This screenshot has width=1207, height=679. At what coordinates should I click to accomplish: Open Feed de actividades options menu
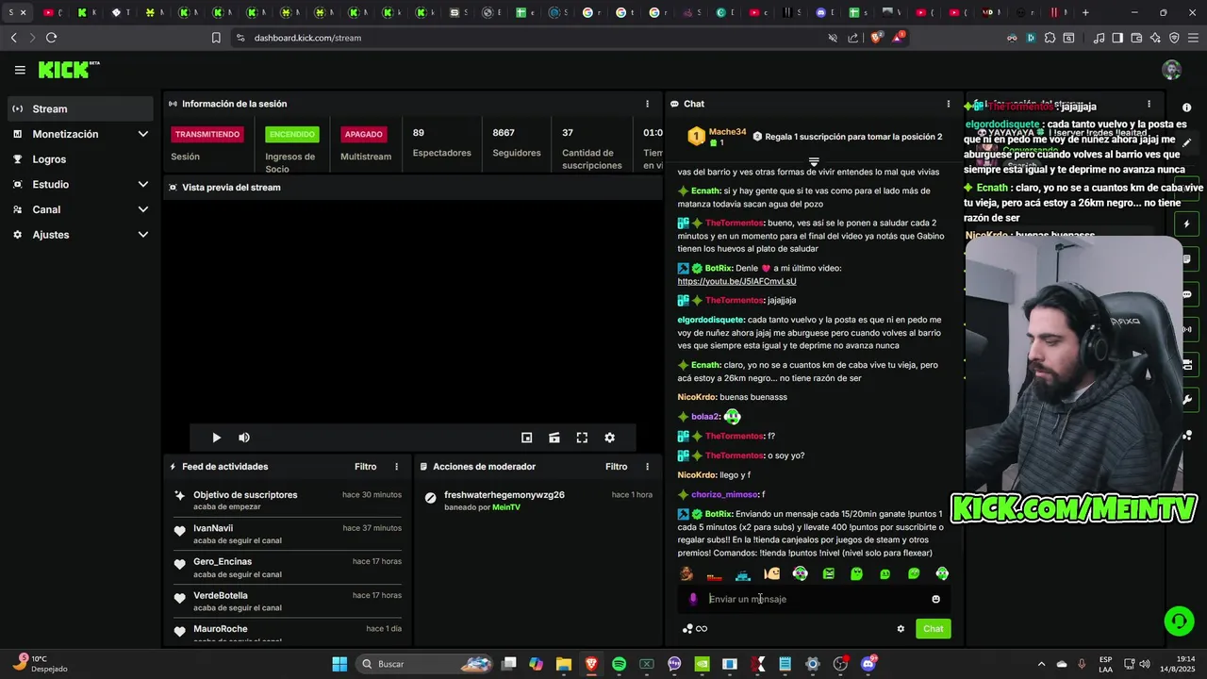pyautogui.click(x=396, y=467)
